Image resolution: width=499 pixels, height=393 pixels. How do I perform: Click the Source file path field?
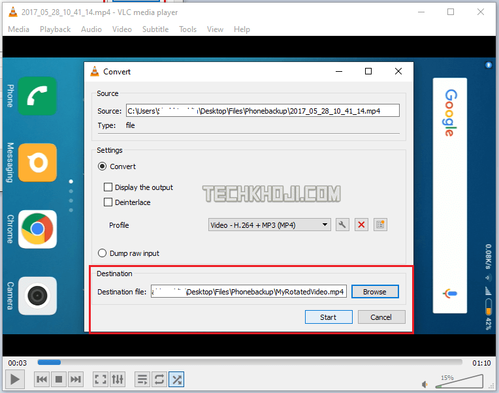[x=263, y=110]
